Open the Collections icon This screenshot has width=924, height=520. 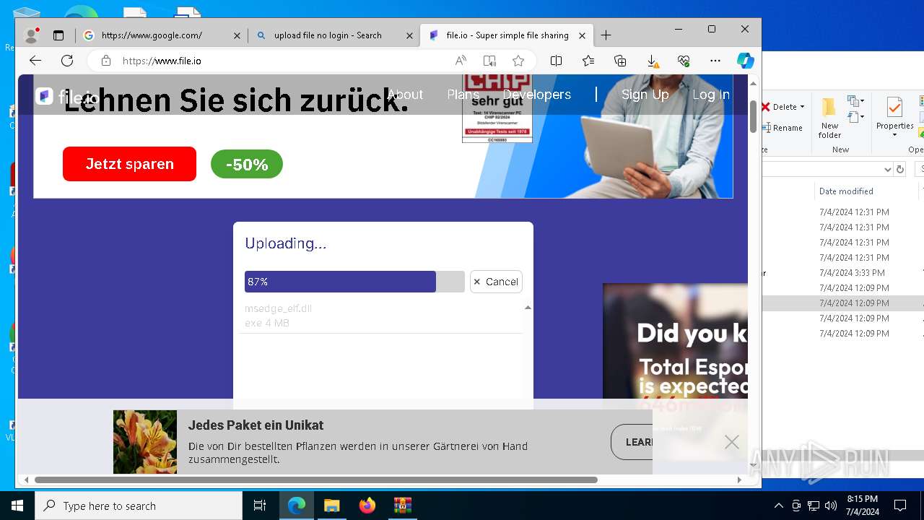pyautogui.click(x=620, y=61)
